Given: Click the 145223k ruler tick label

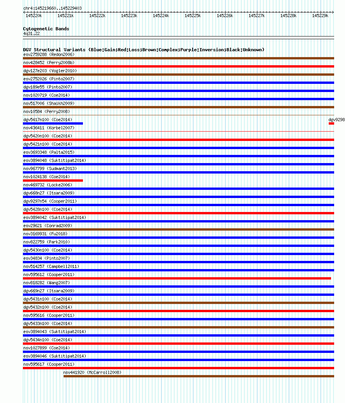Looking at the screenshot, I should 129,16.
